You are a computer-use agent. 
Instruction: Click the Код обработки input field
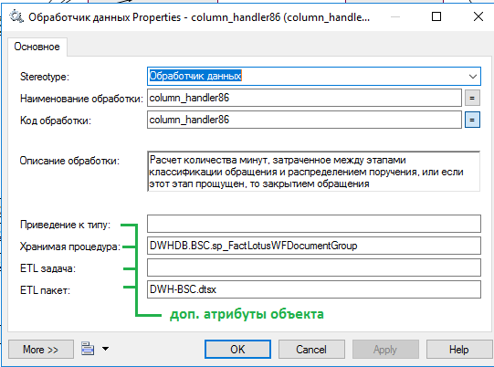tap(304, 120)
